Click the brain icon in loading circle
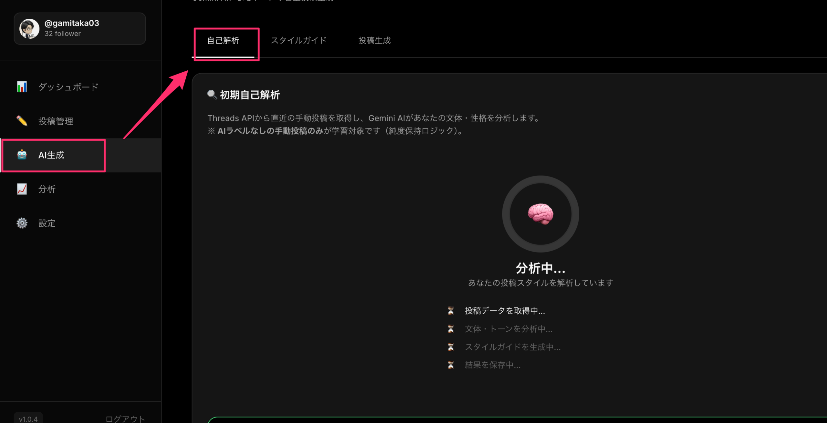 [540, 214]
